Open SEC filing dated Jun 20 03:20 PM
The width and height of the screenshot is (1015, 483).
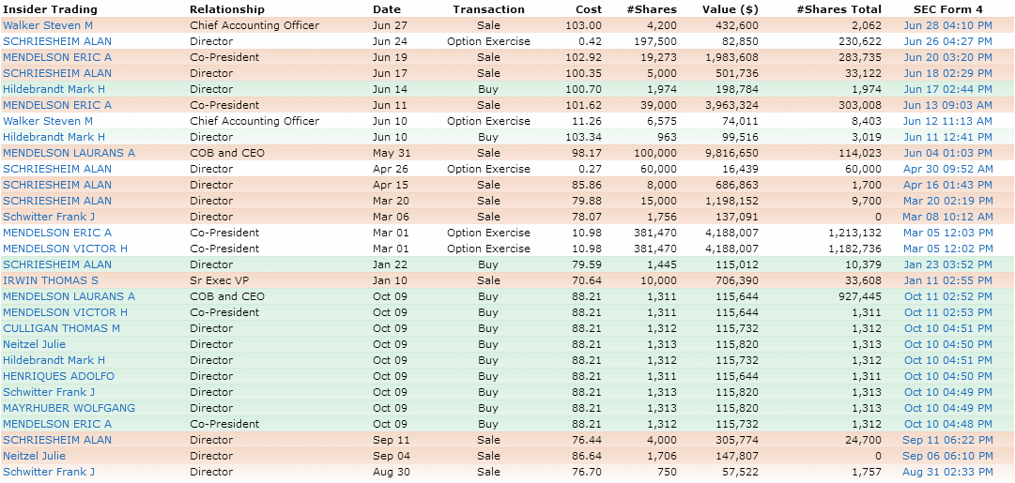(x=947, y=57)
